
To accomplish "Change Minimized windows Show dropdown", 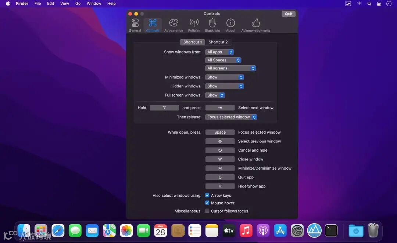I will (x=224, y=77).
